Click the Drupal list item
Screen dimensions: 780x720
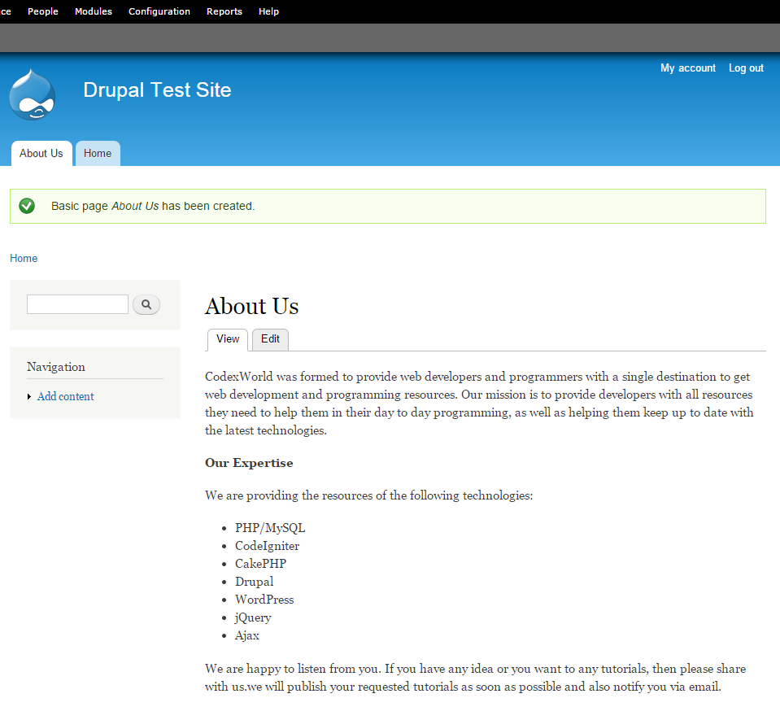(x=255, y=582)
